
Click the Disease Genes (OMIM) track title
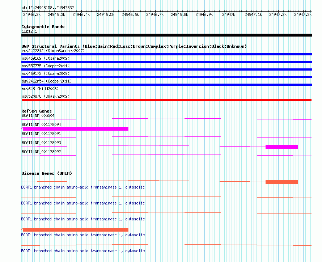tap(47, 173)
